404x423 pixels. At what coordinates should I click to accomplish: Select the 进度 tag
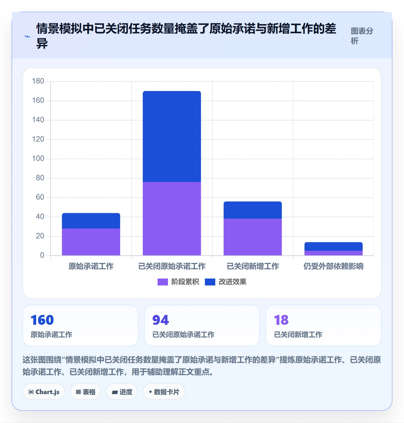tap(122, 392)
